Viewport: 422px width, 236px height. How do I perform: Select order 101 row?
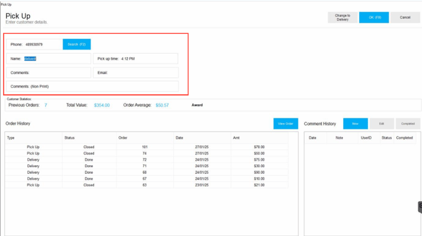[x=147, y=147]
